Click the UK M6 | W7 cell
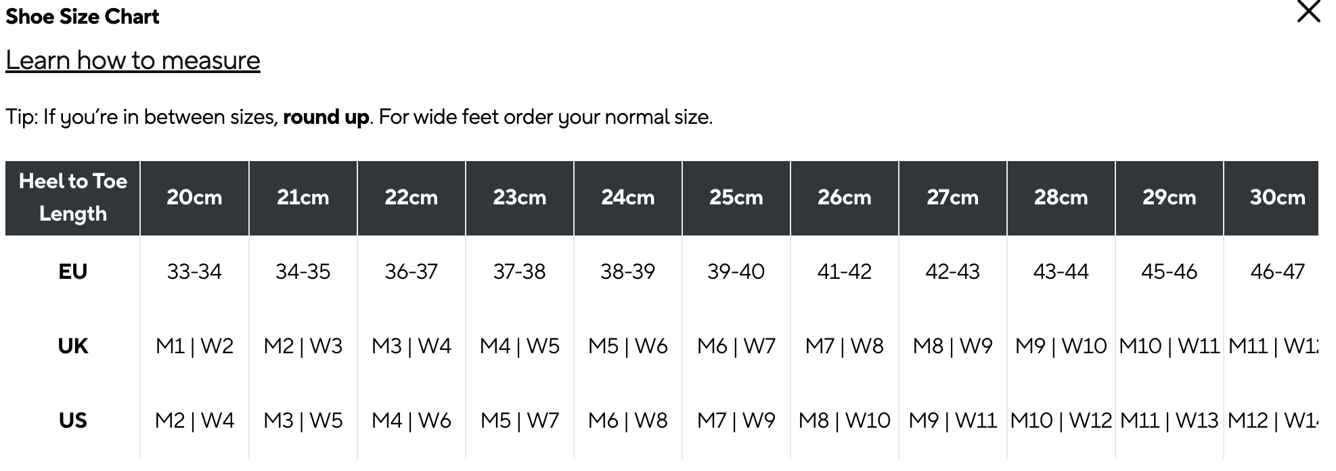 tap(736, 346)
